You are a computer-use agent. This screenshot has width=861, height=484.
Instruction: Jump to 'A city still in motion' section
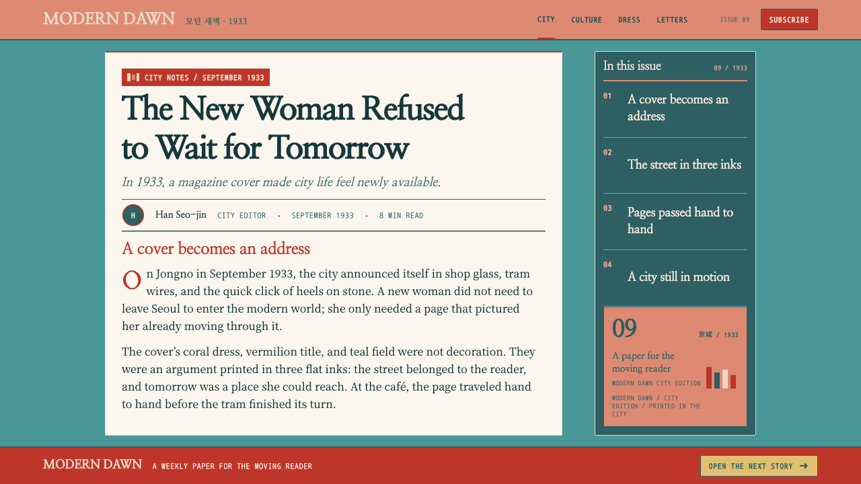tap(675, 277)
